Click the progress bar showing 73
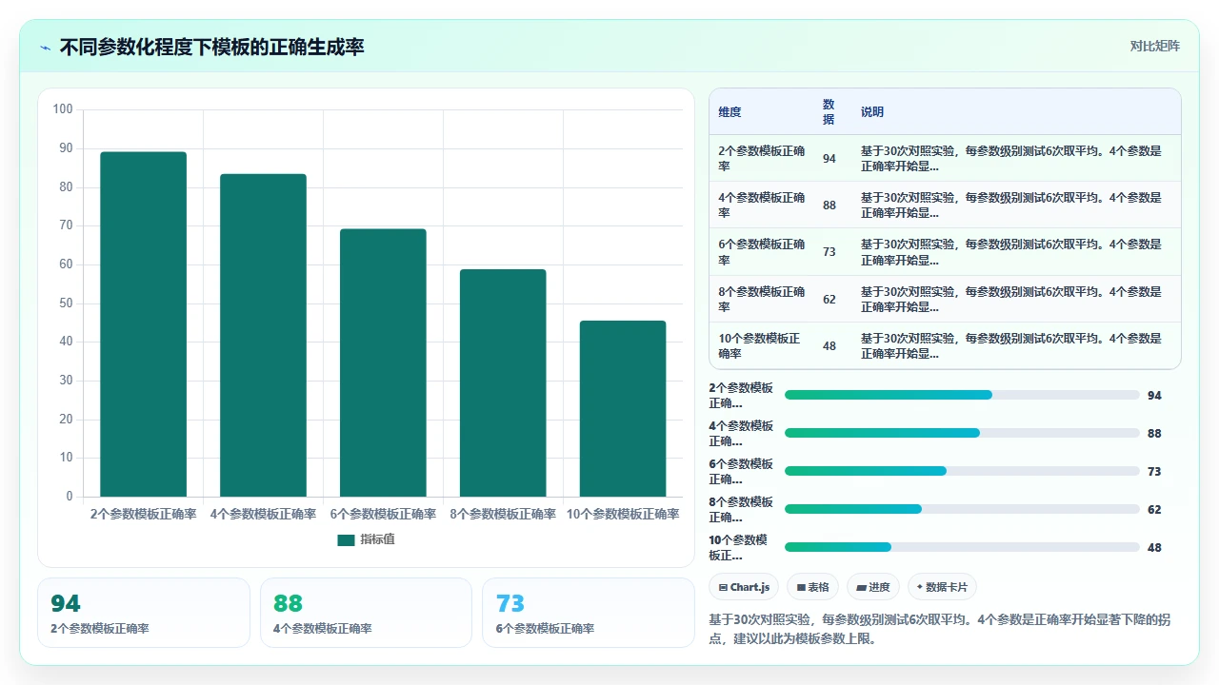1219x685 pixels. [962, 471]
